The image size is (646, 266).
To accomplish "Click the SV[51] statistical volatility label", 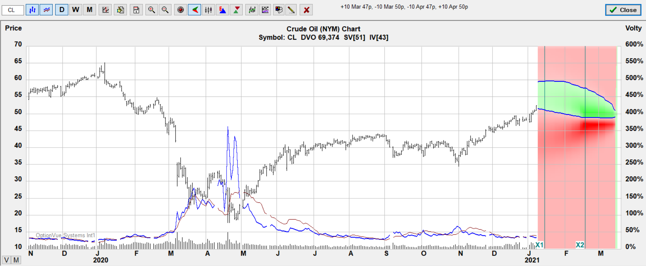I will point(354,37).
